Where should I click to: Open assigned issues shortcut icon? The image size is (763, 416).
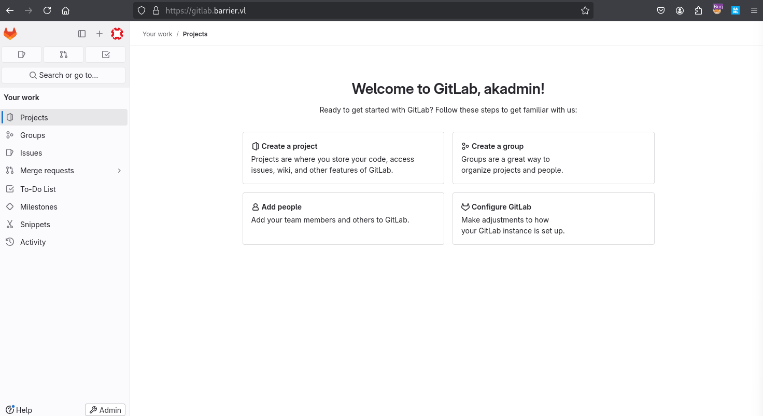[22, 54]
